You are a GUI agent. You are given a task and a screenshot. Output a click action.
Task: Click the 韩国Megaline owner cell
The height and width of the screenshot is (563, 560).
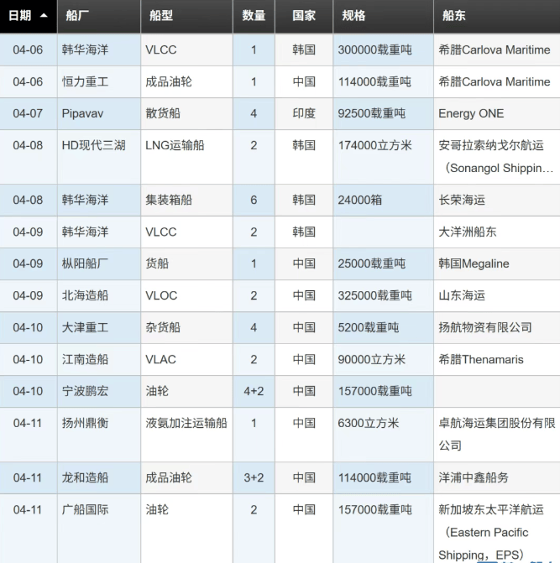pos(474,263)
